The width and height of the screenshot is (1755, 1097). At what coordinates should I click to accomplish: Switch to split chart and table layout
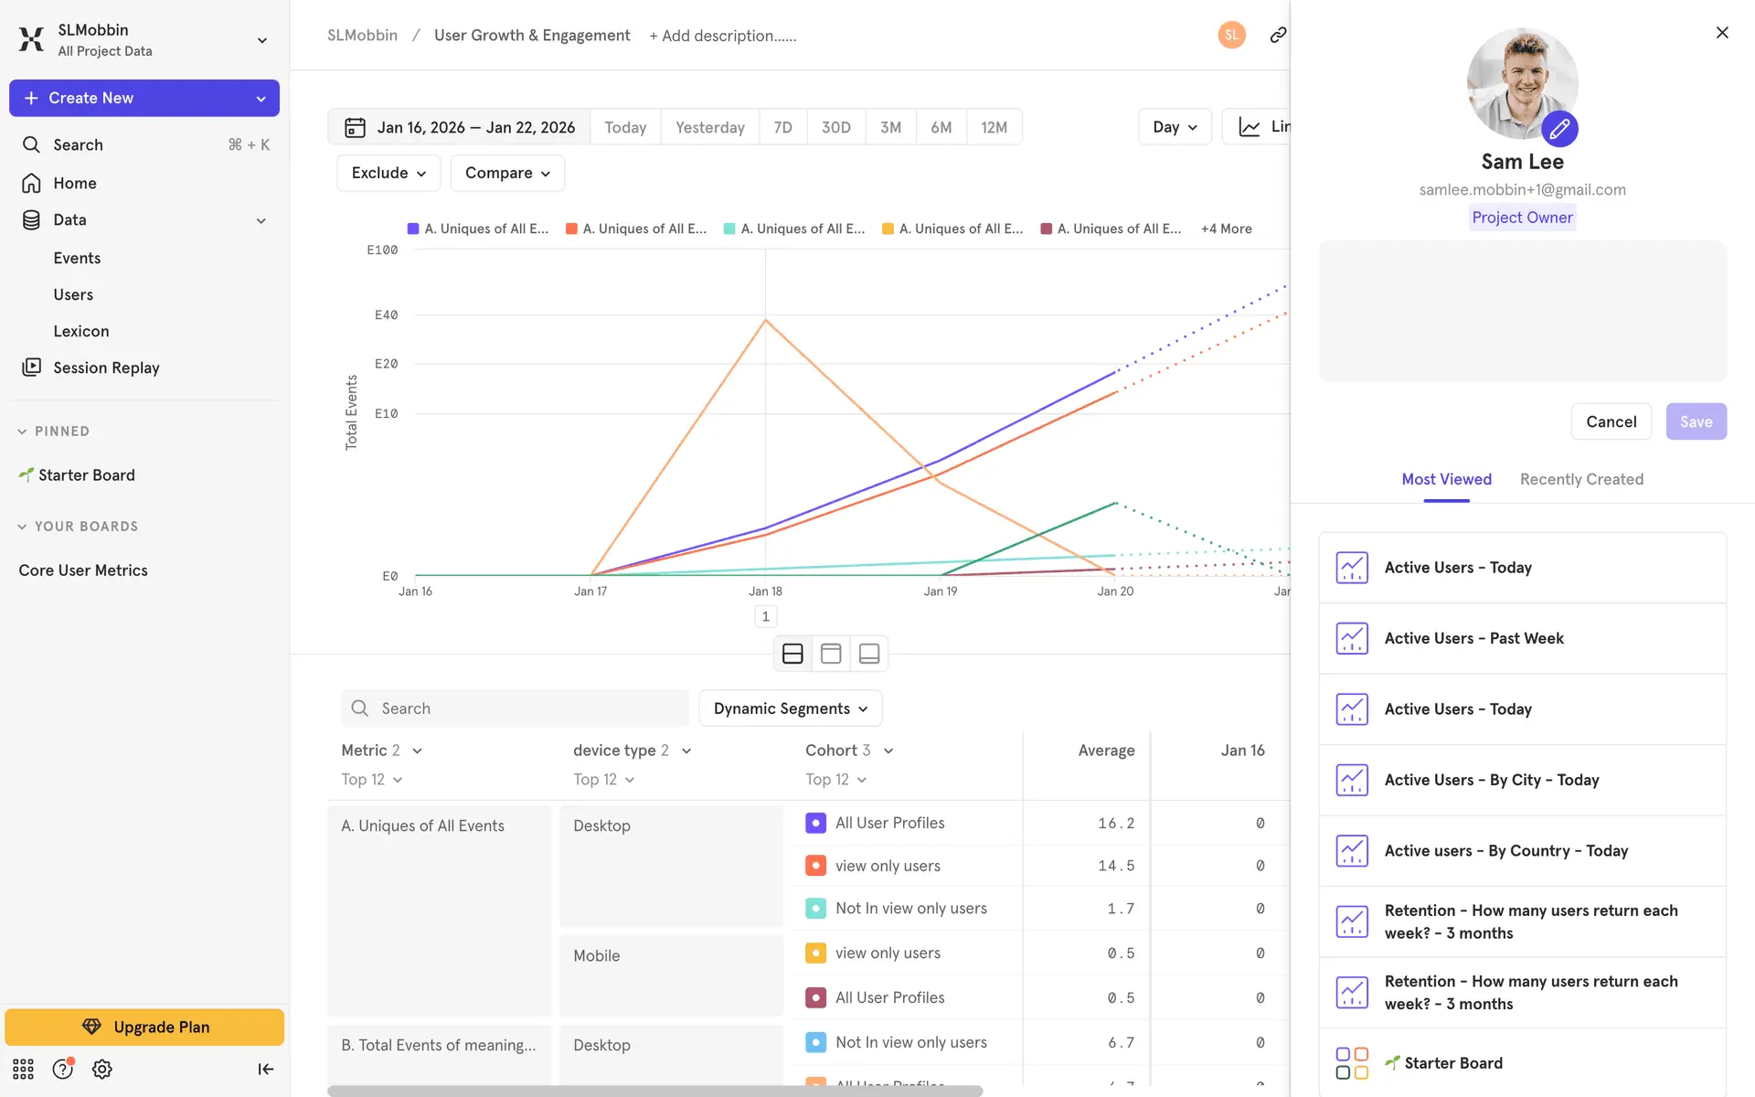(792, 654)
